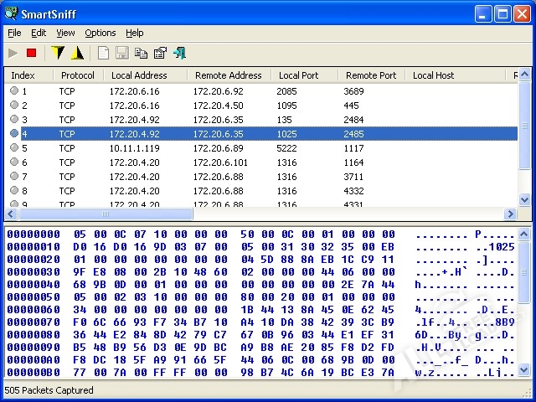This screenshot has height=402, width=536.
Task: Click the Protocol column header
Action: tap(77, 75)
